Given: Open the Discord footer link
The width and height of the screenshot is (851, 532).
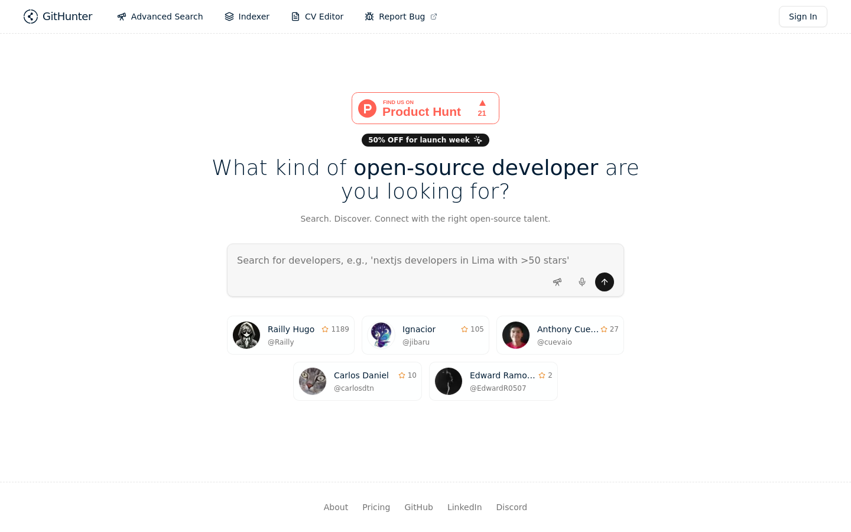Looking at the screenshot, I should coord(512,507).
